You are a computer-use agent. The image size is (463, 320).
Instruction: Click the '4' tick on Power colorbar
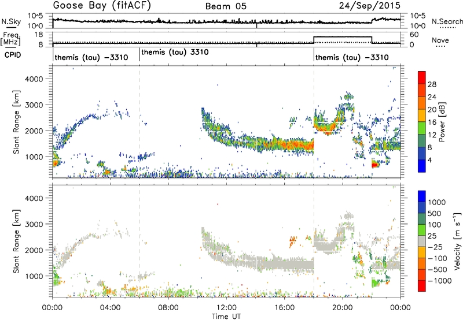point(429,160)
